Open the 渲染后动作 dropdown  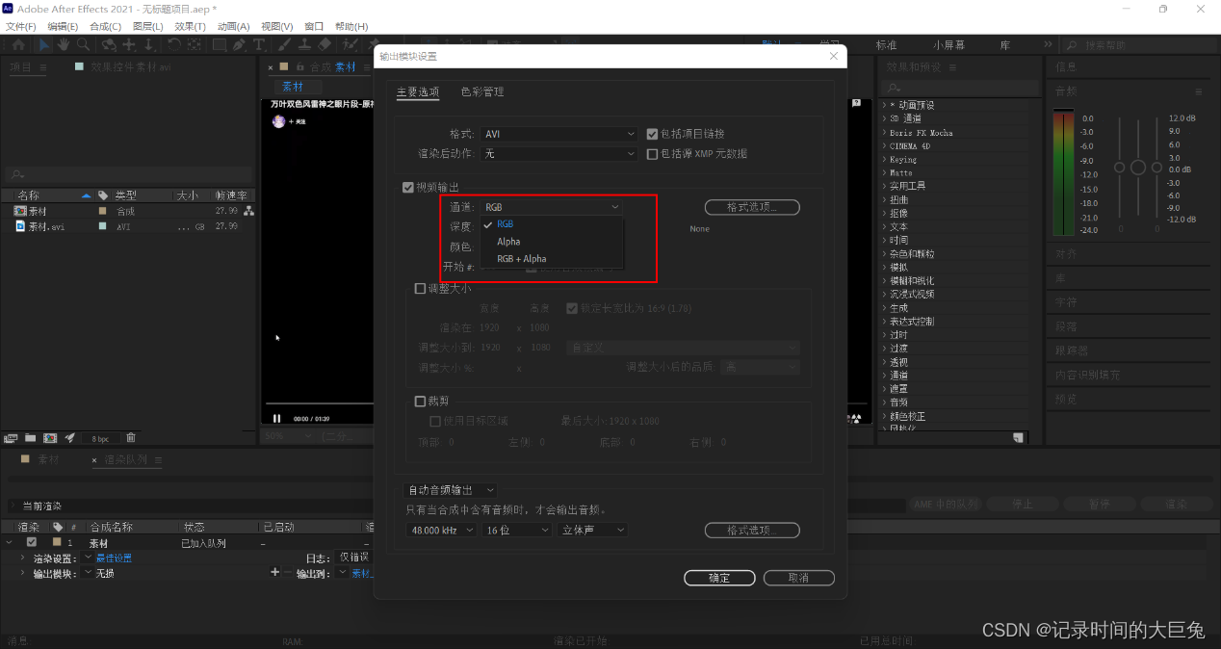point(559,153)
